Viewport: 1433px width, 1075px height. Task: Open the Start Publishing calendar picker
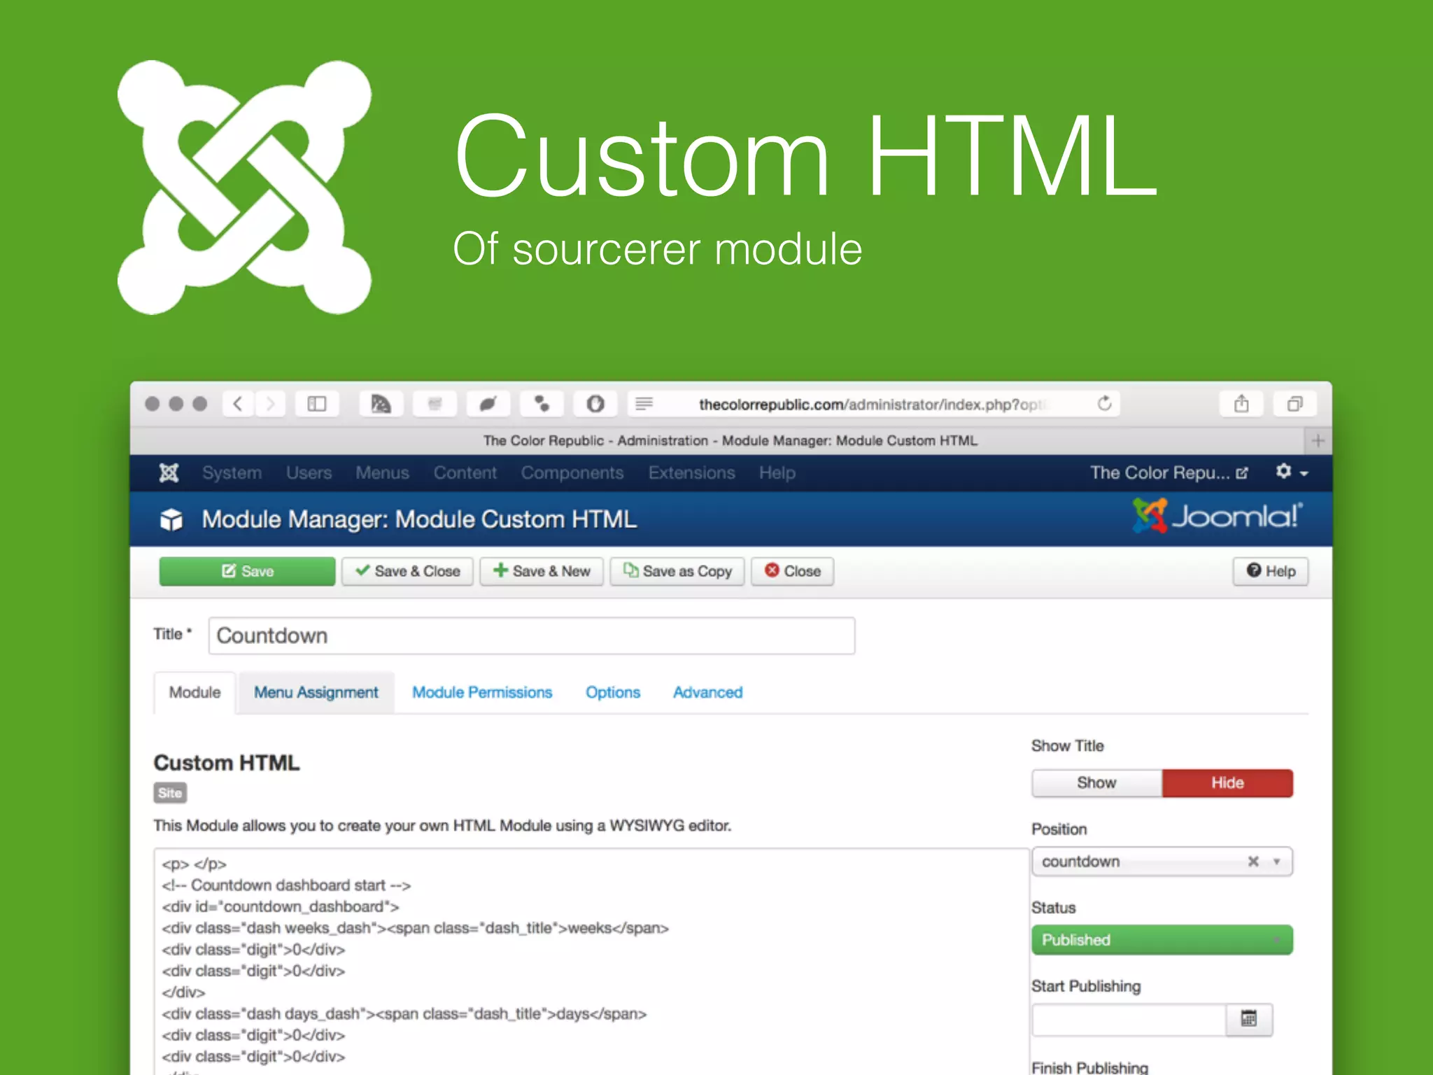click(1249, 1019)
